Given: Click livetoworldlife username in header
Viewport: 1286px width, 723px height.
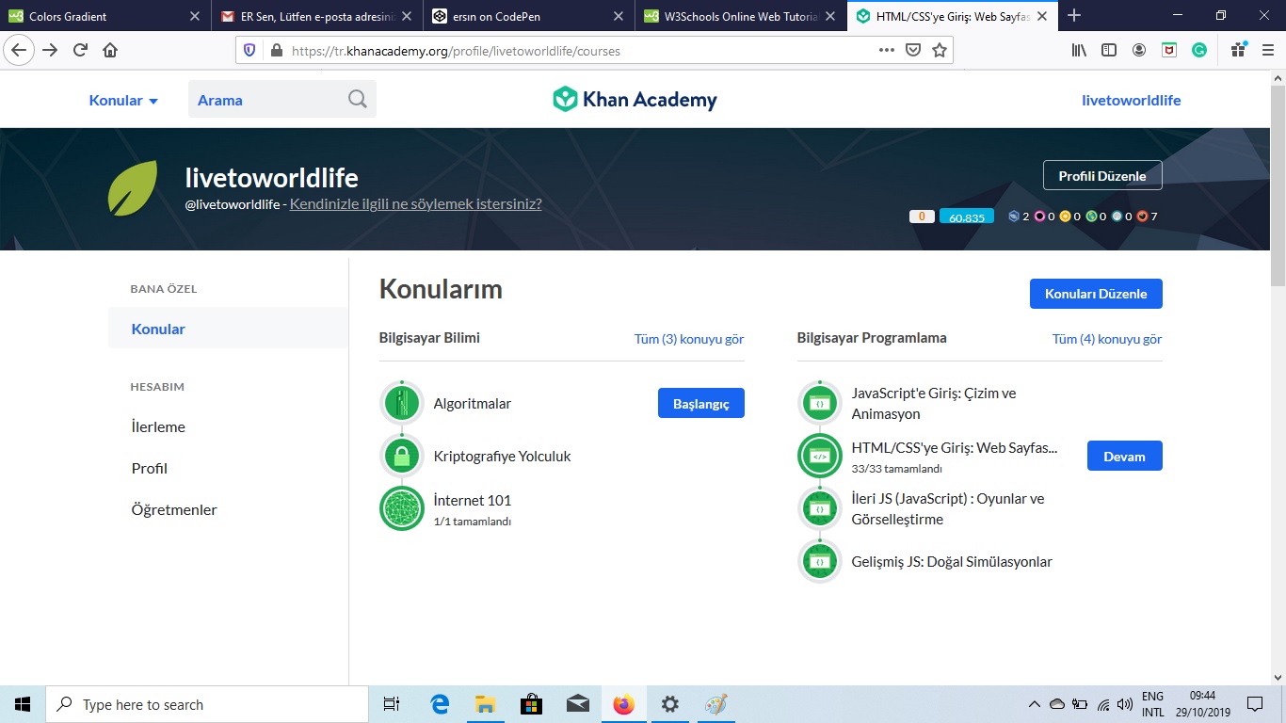Looking at the screenshot, I should coord(1131,100).
